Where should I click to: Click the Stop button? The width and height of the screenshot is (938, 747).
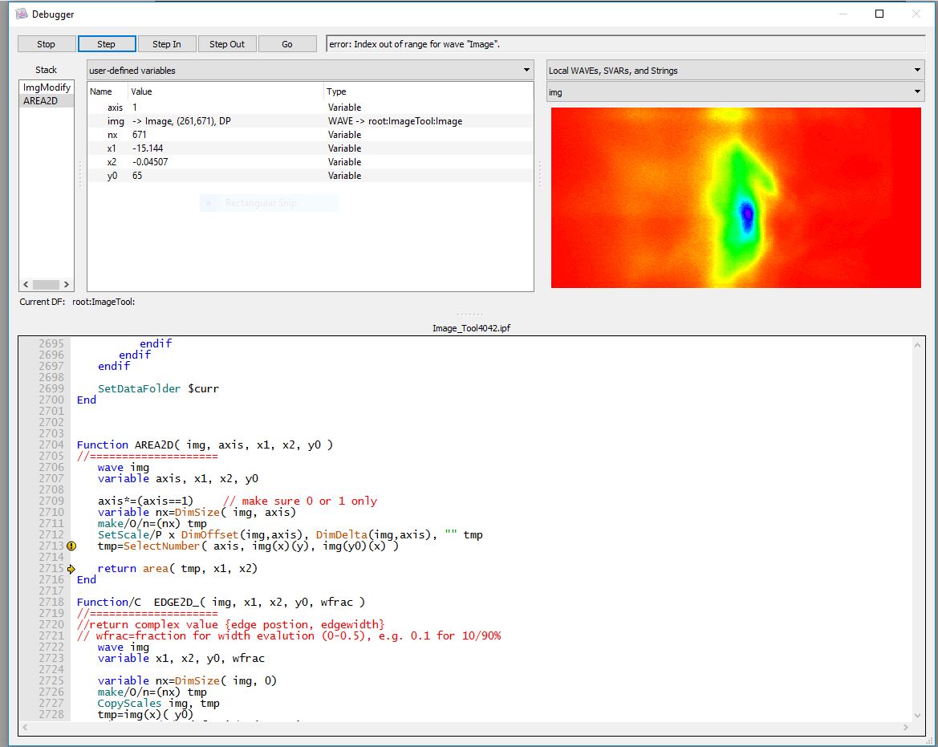(46, 44)
